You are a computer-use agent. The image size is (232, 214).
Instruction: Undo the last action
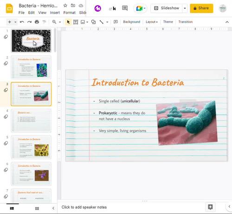coord(22,22)
